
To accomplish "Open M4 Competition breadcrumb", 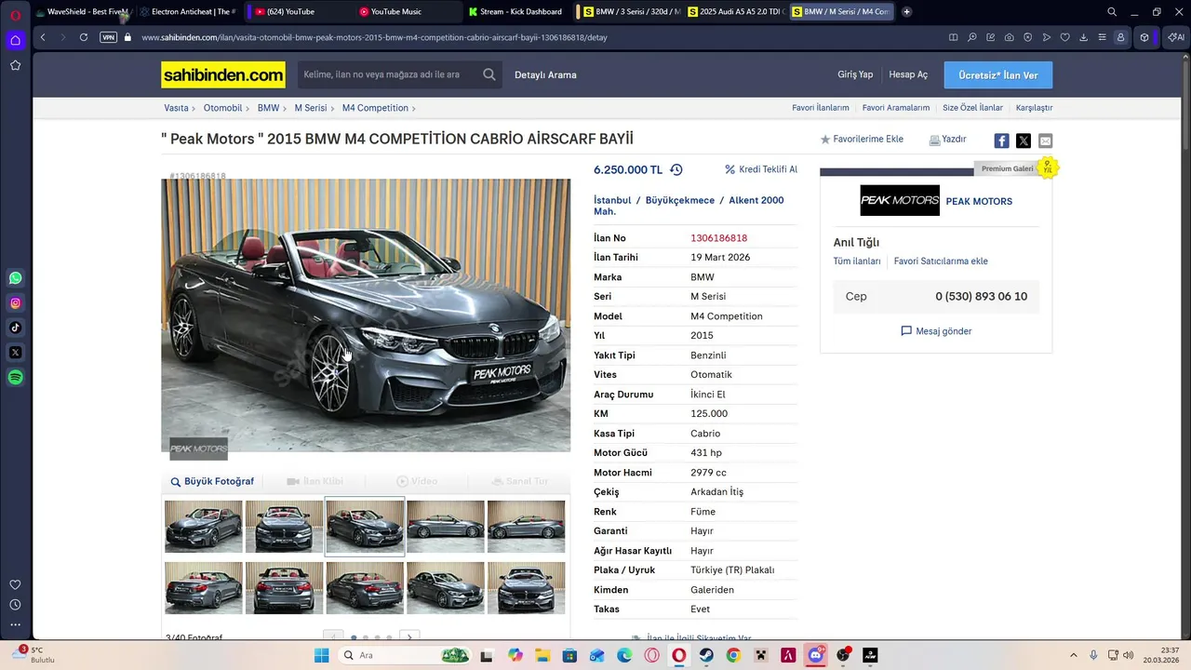I will pos(375,108).
